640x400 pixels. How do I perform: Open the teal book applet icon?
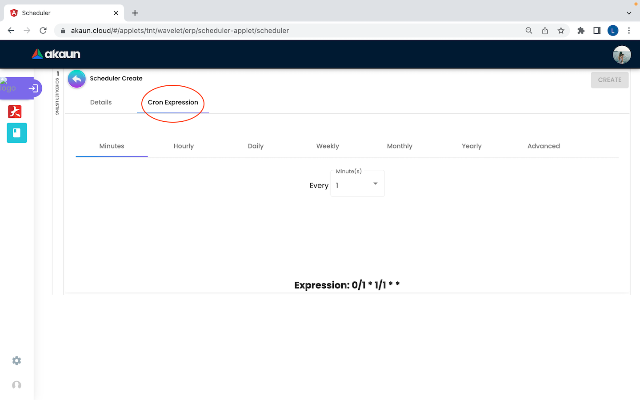17,133
